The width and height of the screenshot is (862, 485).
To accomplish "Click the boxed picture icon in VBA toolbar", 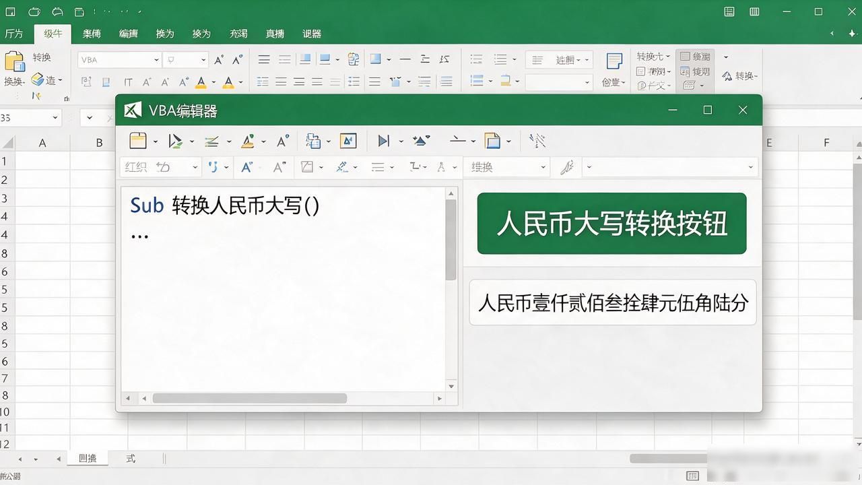I will 348,141.
